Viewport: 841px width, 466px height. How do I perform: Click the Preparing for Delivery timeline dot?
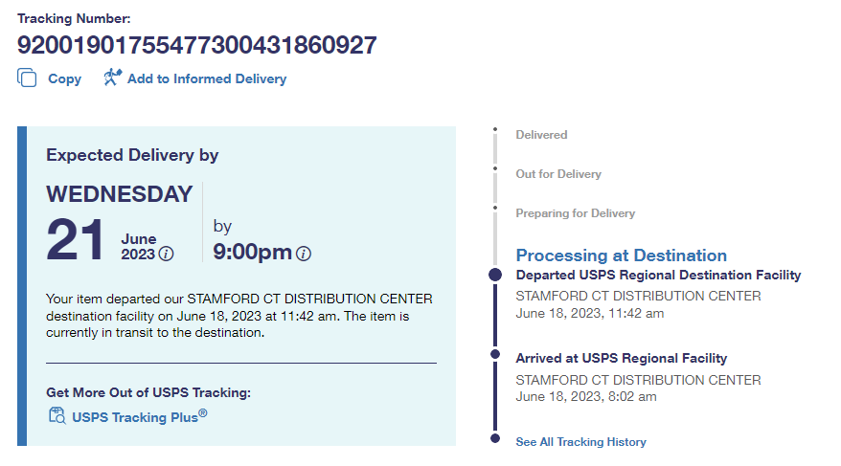pyautogui.click(x=495, y=208)
